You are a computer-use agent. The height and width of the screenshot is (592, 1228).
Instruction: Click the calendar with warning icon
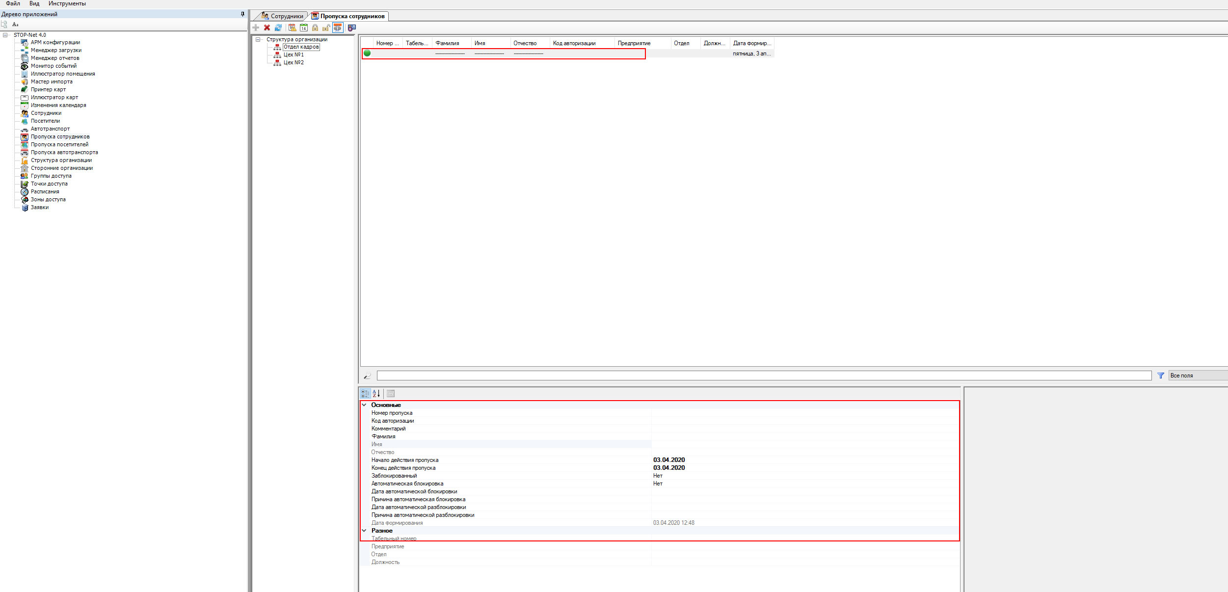(292, 27)
